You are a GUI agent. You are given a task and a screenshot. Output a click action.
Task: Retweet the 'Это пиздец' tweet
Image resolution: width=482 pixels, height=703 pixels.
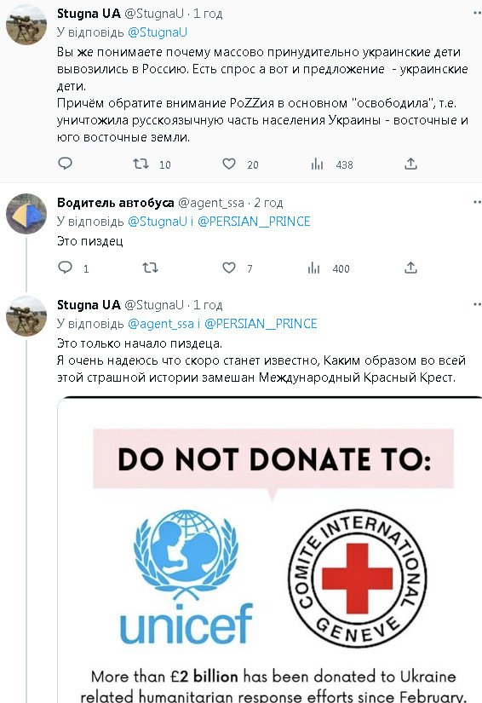point(150,268)
